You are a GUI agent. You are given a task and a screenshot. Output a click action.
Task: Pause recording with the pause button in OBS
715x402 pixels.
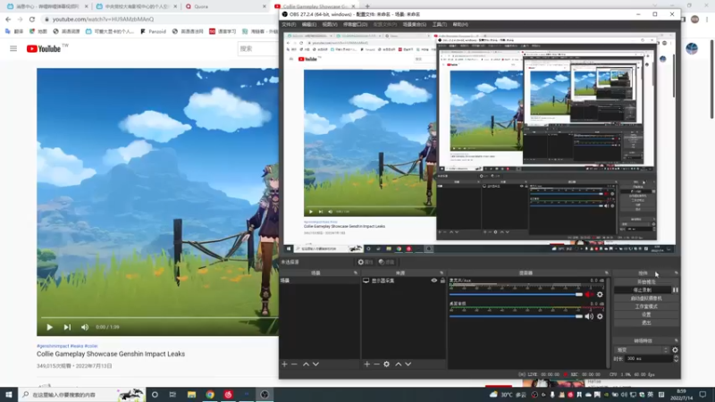pos(676,289)
